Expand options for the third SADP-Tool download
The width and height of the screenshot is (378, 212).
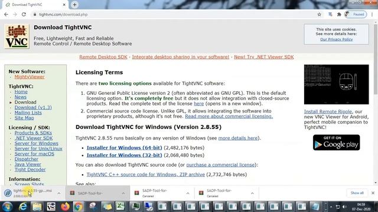tap(252, 193)
